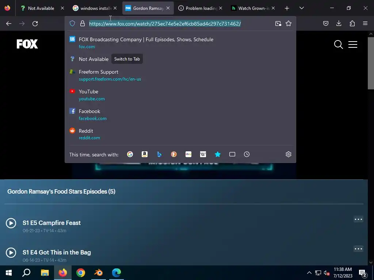Select YouTube suggestion

pyautogui.click(x=180, y=95)
